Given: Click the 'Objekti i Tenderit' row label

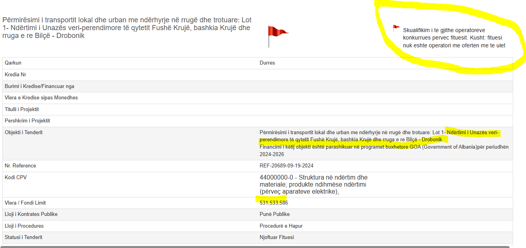Looking at the screenshot, I should tap(23, 133).
